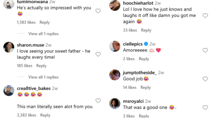The height and width of the screenshot is (118, 211).
Task: Expand replies under sharon.muse's comment
Action: click(43, 77)
